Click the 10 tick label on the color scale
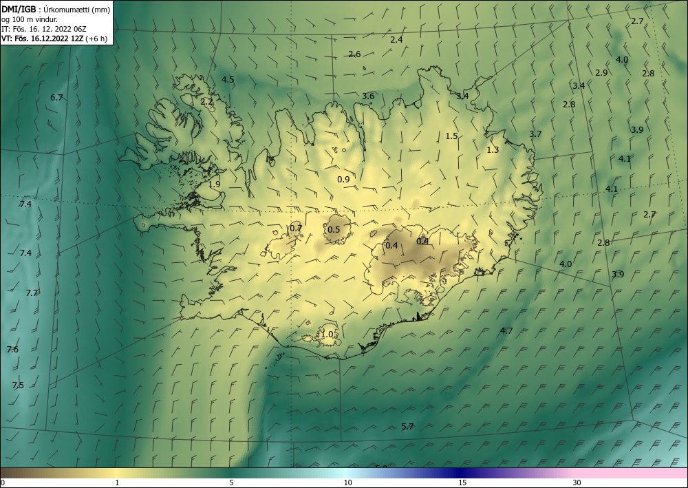 347,482
